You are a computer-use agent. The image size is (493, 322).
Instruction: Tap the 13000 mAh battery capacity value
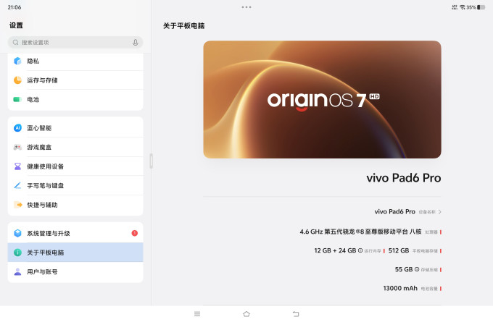[x=400, y=288]
